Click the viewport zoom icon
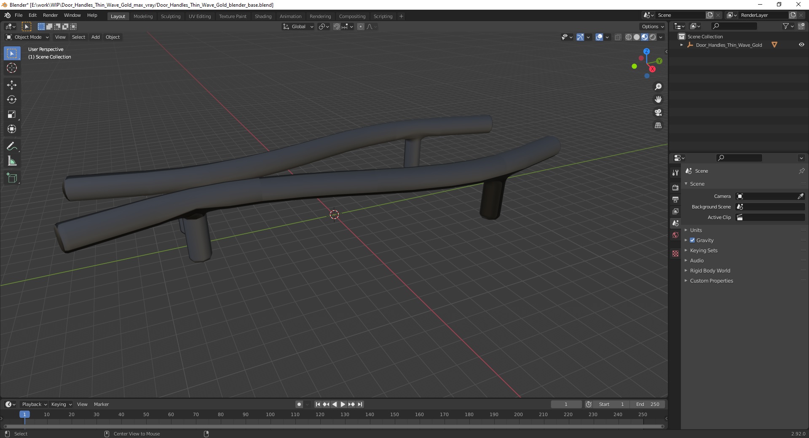Image resolution: width=809 pixels, height=438 pixels. 658,87
